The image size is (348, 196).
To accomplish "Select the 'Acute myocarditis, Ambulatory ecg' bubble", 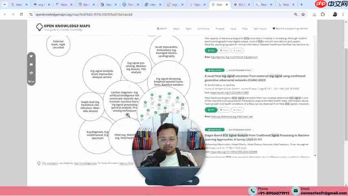I will (x=166, y=51).
